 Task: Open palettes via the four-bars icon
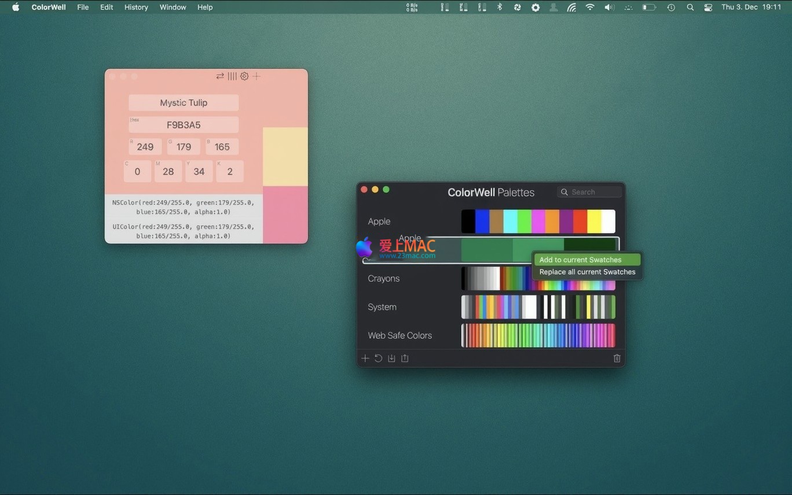[x=232, y=76]
